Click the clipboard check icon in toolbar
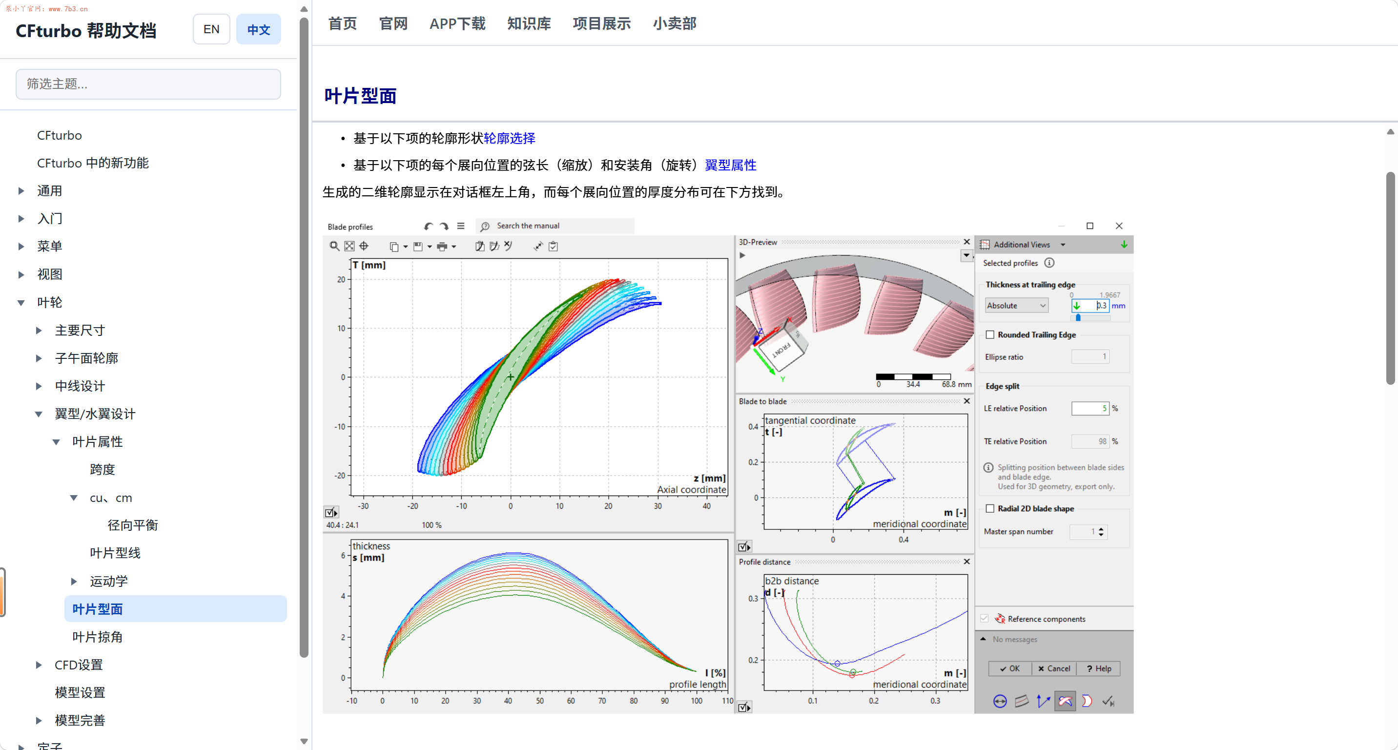This screenshot has width=1398, height=750. 553,247
